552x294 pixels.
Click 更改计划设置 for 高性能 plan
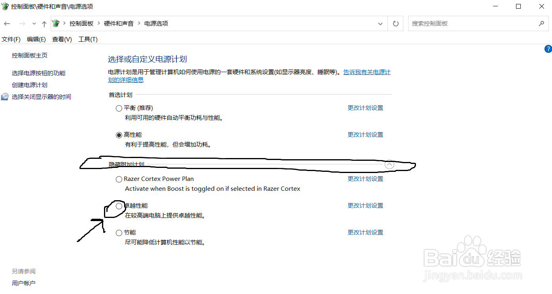(x=365, y=135)
